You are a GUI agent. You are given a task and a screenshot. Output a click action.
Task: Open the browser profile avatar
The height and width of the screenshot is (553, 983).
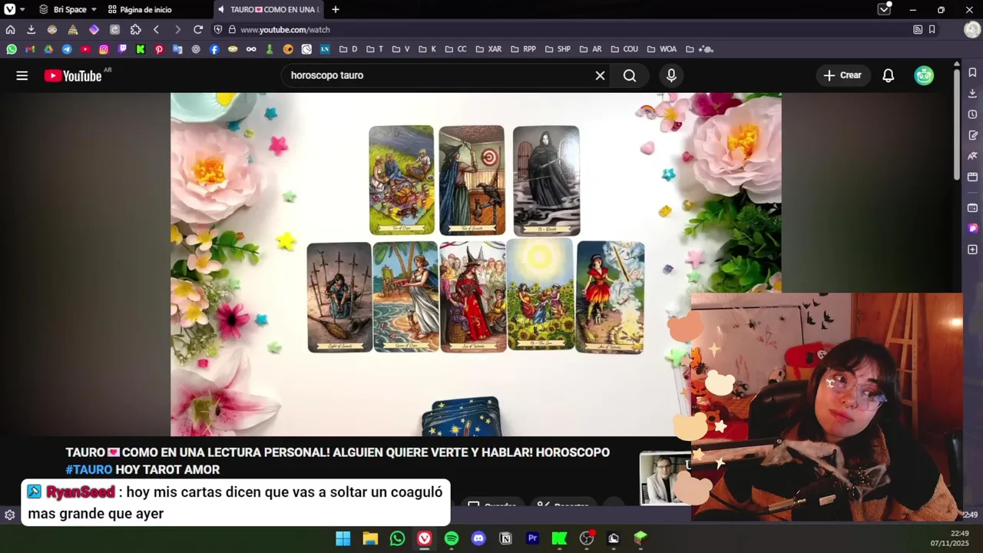(971, 29)
